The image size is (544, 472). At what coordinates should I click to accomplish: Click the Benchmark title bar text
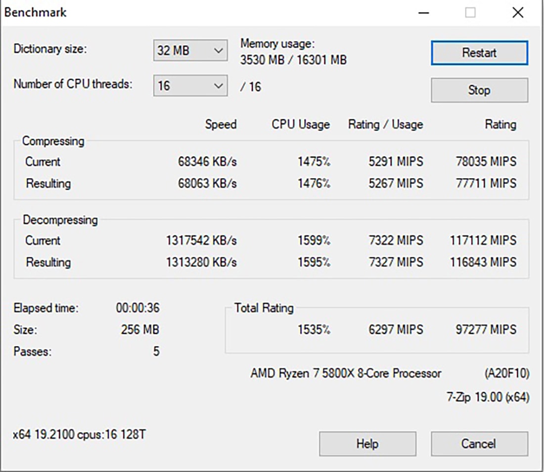(x=36, y=12)
